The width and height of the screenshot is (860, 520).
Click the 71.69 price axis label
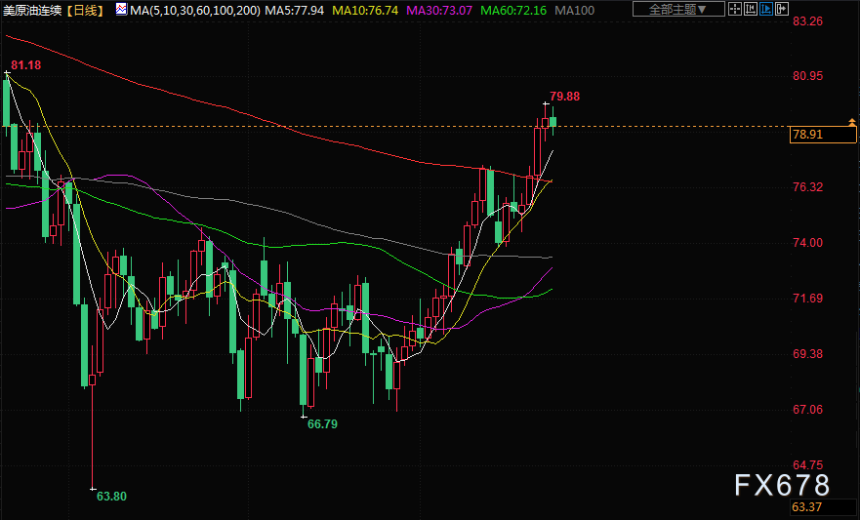(808, 299)
